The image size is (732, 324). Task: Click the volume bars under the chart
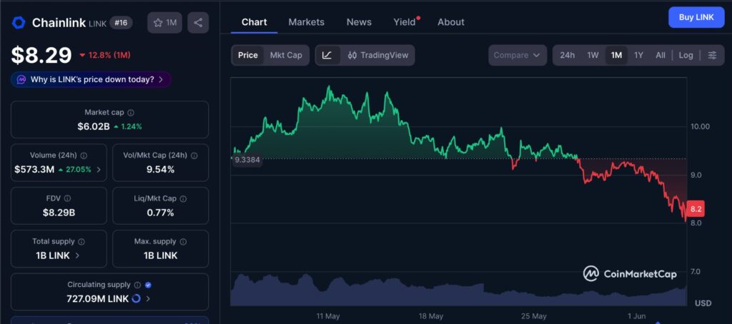click(458, 290)
